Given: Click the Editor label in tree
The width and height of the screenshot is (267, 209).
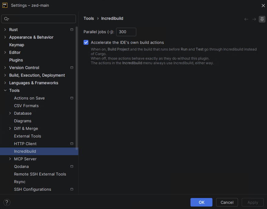Looking at the screenshot, I should [x=15, y=52].
